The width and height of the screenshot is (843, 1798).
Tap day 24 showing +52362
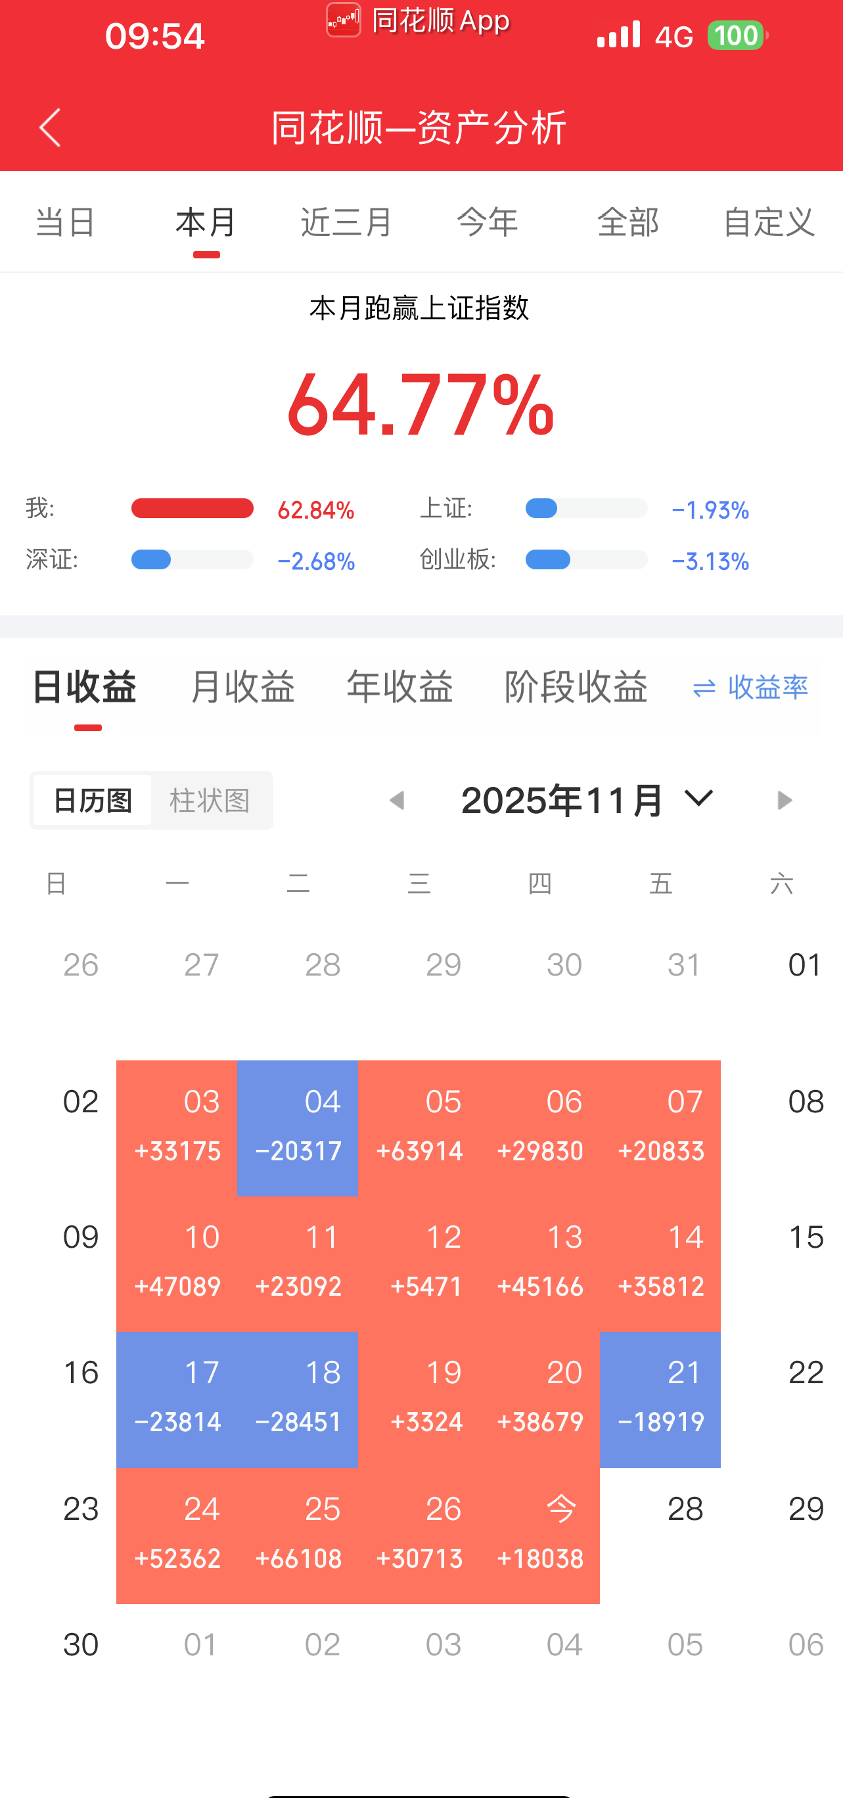177,1536
